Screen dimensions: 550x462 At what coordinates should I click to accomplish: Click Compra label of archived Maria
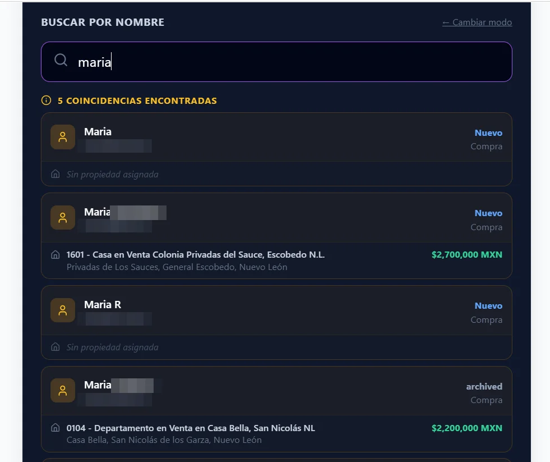tap(486, 400)
